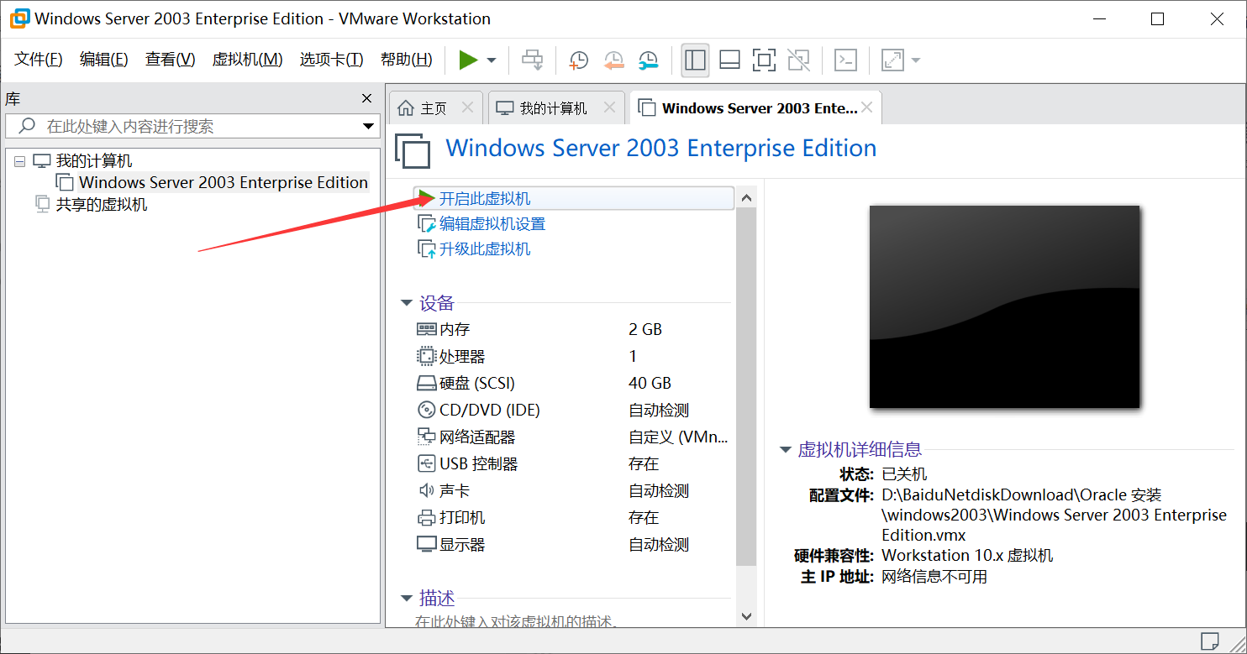Collapse the 描述 section
Viewport: 1247px width, 654px height.
pyautogui.click(x=407, y=599)
